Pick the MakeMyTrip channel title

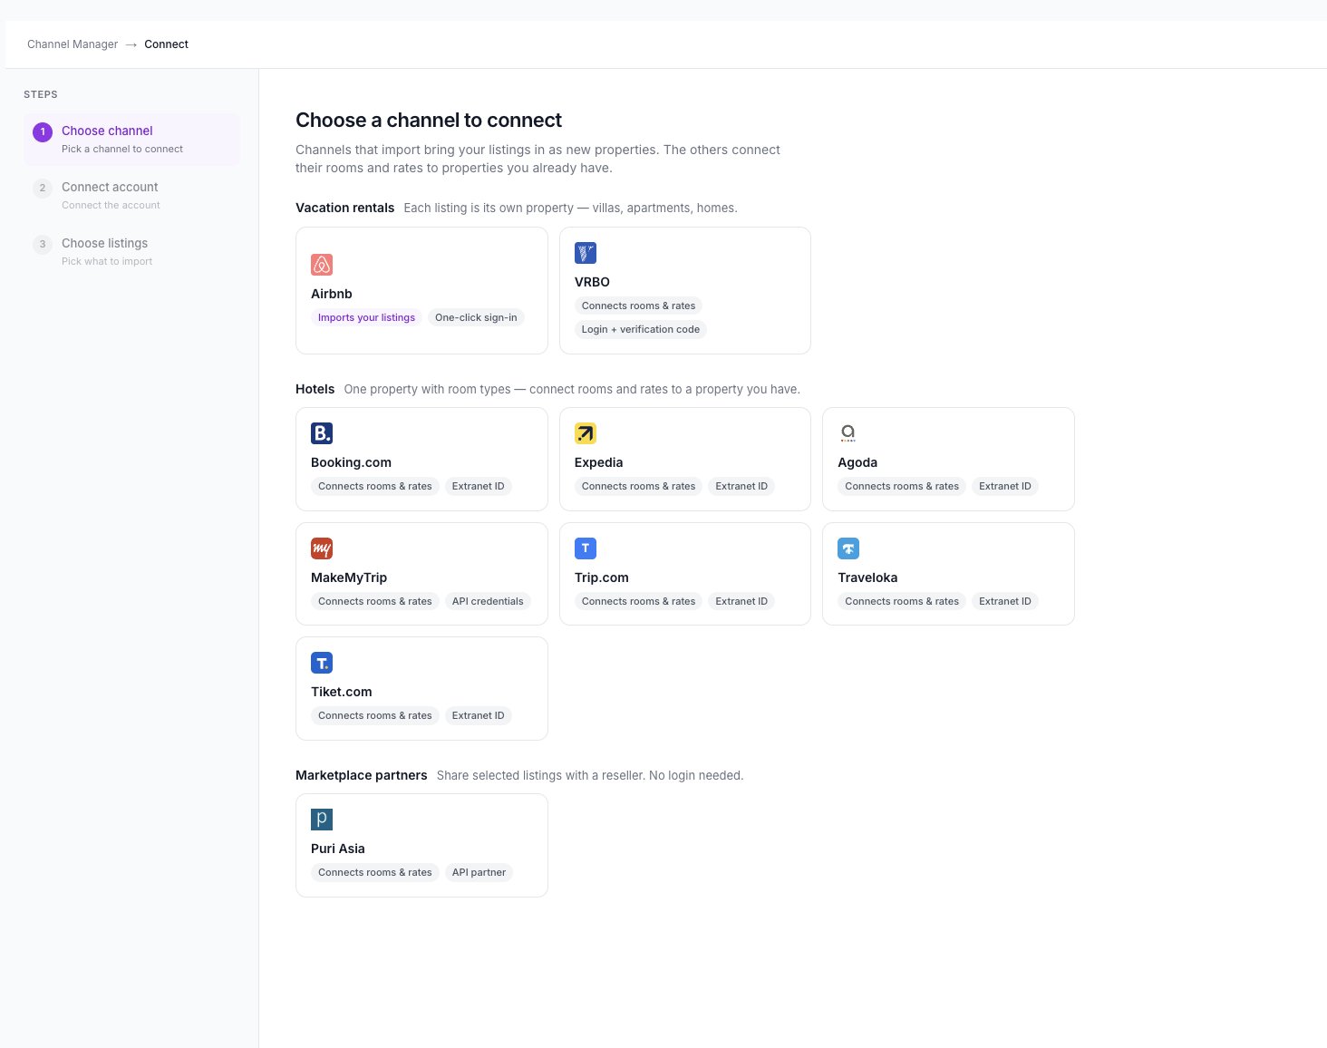349,577
